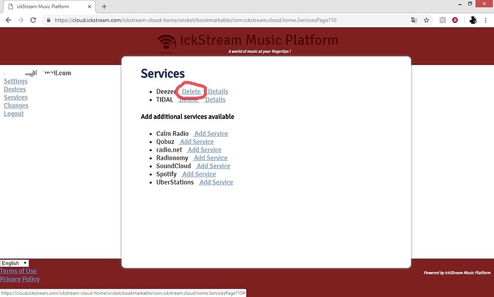Add the Spotify service
Image resolution: width=494 pixels, height=297 pixels.
[x=198, y=174]
